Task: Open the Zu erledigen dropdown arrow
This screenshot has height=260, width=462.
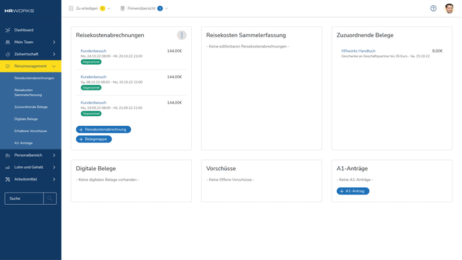Action: coord(109,8)
